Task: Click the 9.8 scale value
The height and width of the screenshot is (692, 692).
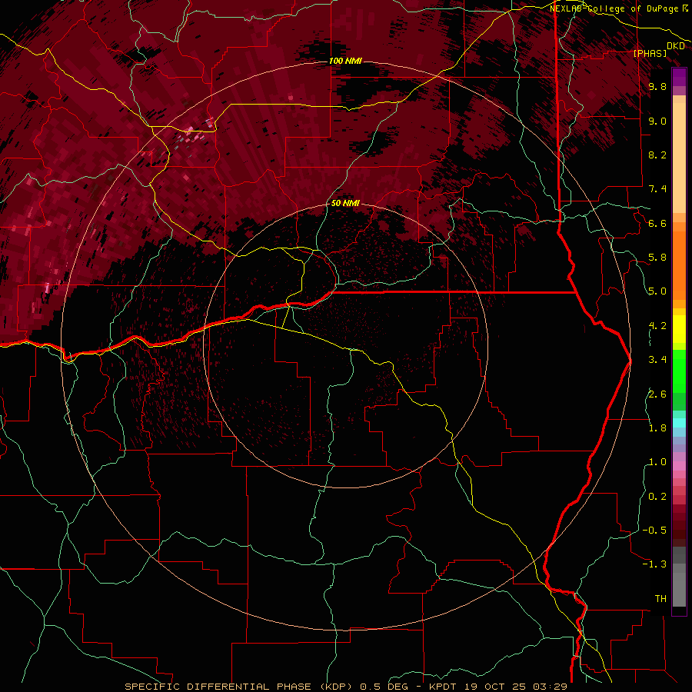Action: (x=657, y=86)
